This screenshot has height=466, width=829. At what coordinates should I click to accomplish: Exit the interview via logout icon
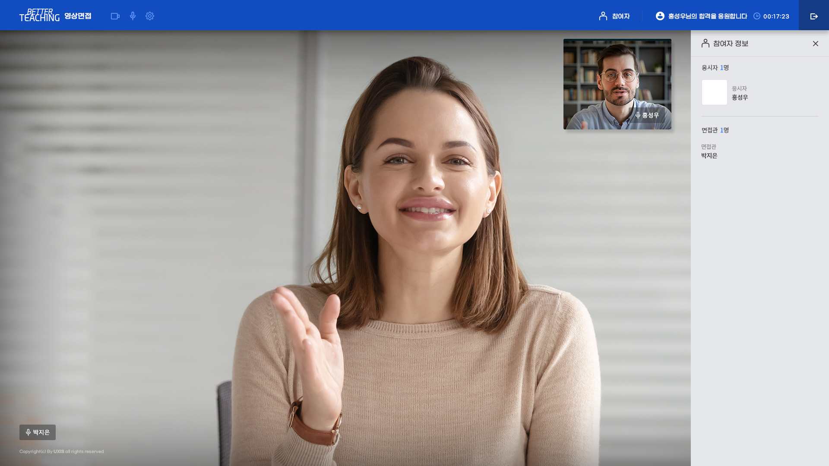click(x=814, y=16)
